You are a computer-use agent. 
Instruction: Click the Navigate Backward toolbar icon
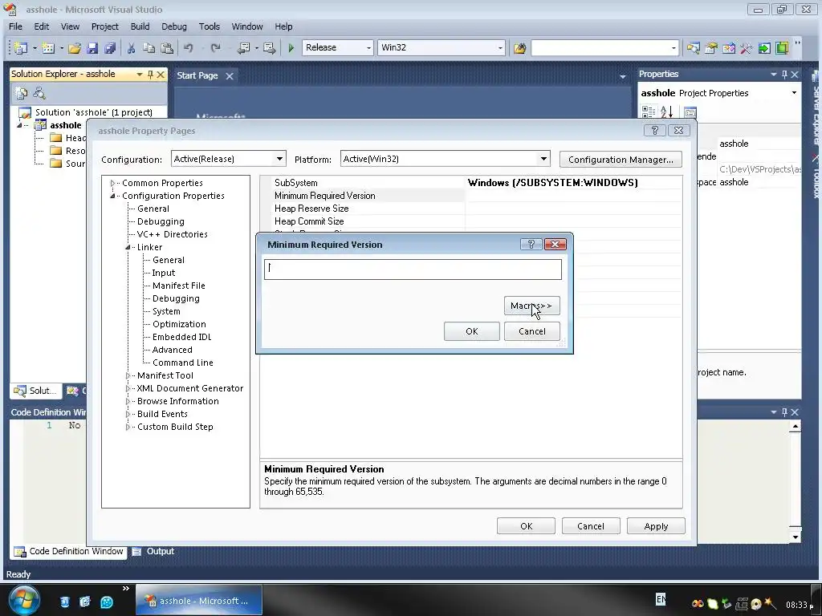pos(244,47)
